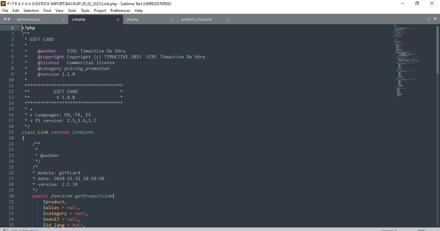Restore down the Sublime Text window
Image resolution: width=440 pixels, height=231 pixels.
[417, 4]
